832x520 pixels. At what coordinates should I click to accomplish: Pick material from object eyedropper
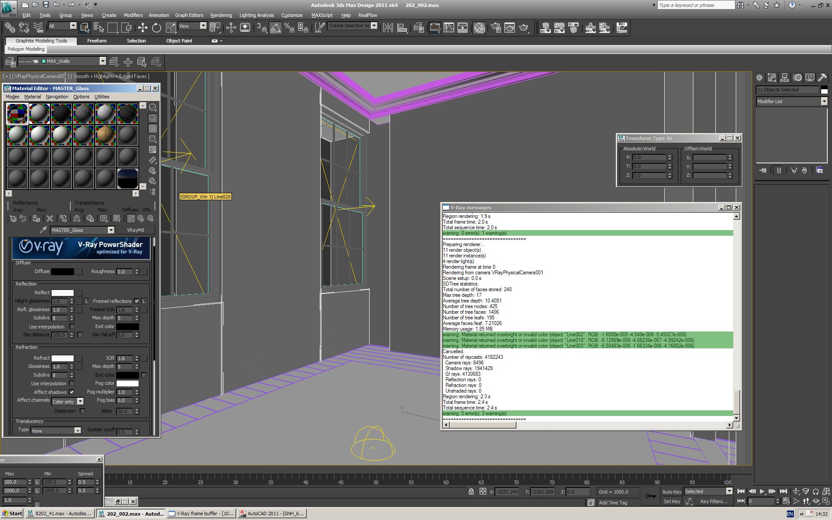43,230
